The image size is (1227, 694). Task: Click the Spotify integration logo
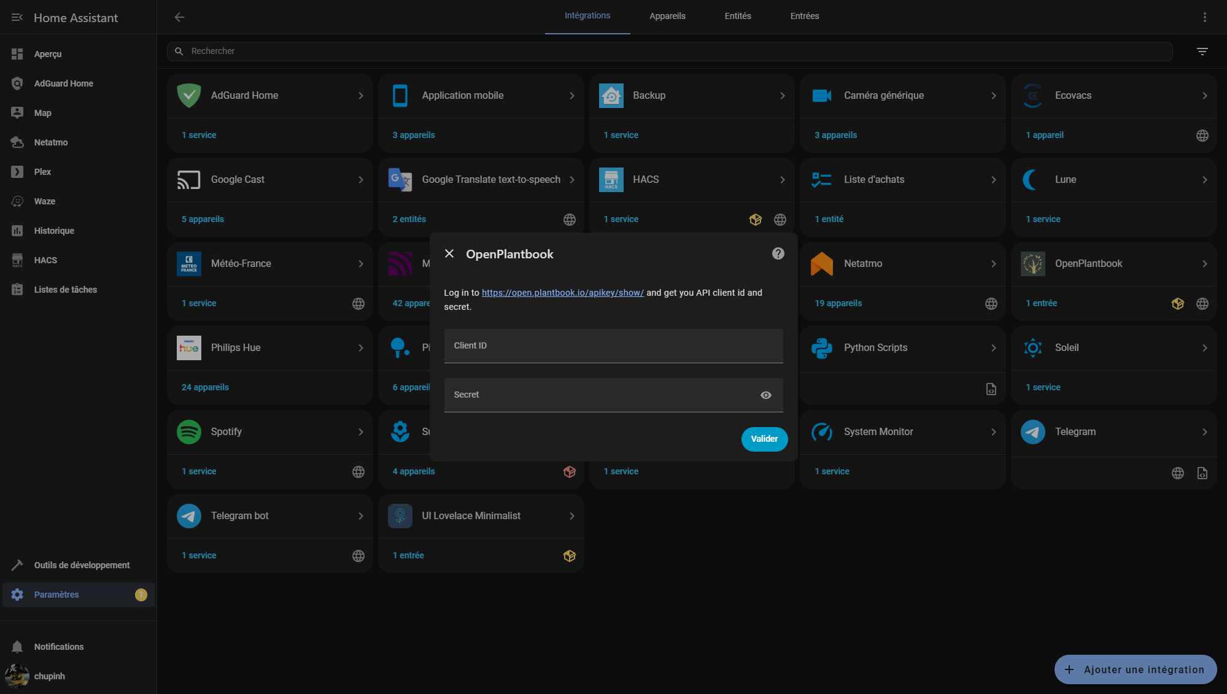pyautogui.click(x=188, y=432)
